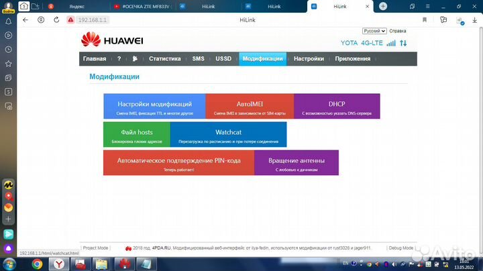Open the Справка help link
This screenshot has height=271, width=483.
pos(397,31)
